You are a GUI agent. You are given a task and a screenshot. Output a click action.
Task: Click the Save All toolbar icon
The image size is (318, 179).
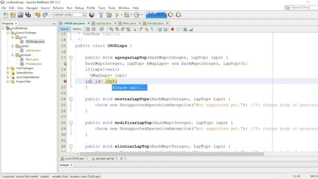pos(28,15)
